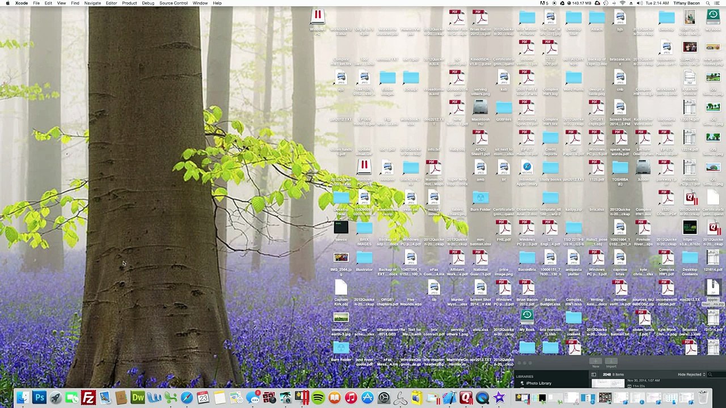Open the Xcode icon in dock
Screen dimensions: 726x408
449,398
